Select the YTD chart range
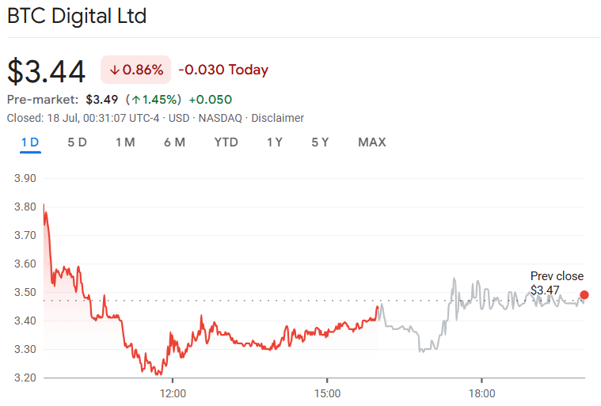The image size is (601, 406). tap(226, 142)
